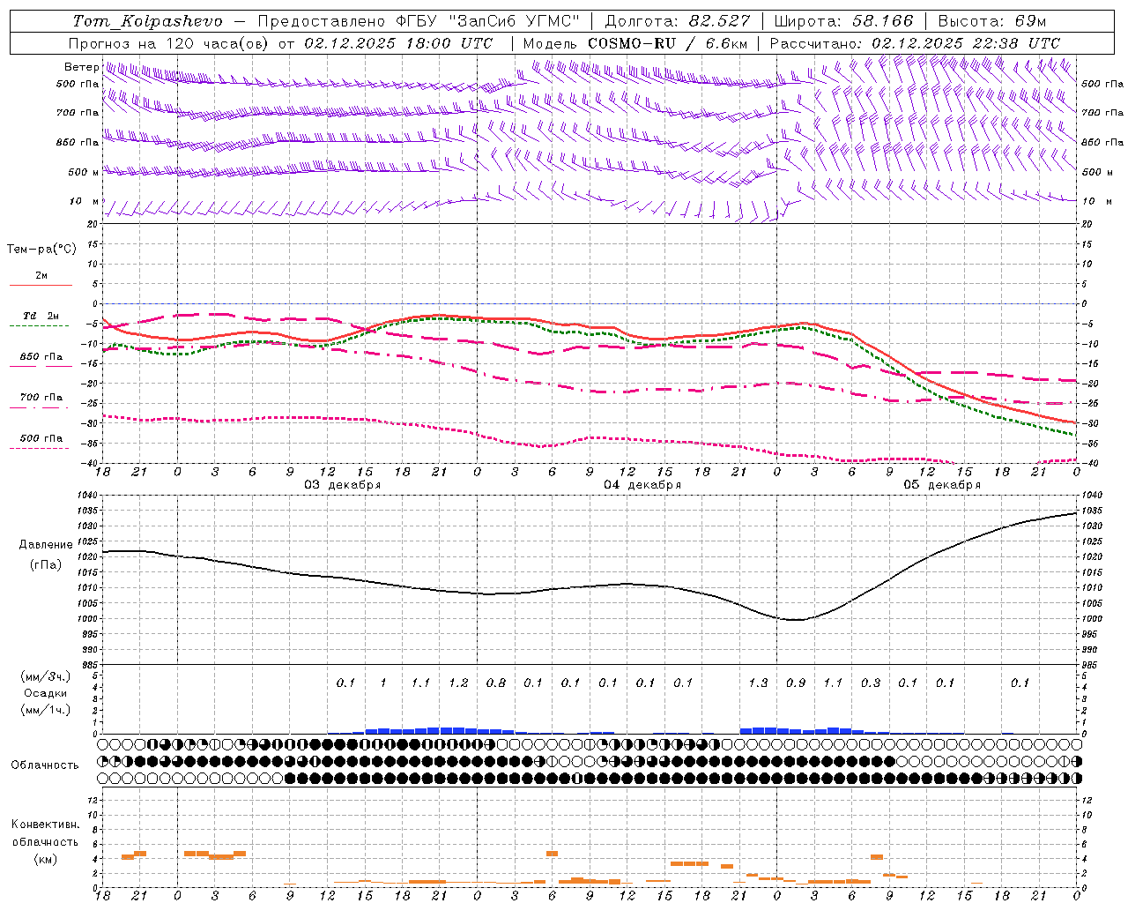Click the Осадки precipitation label

click(45, 693)
